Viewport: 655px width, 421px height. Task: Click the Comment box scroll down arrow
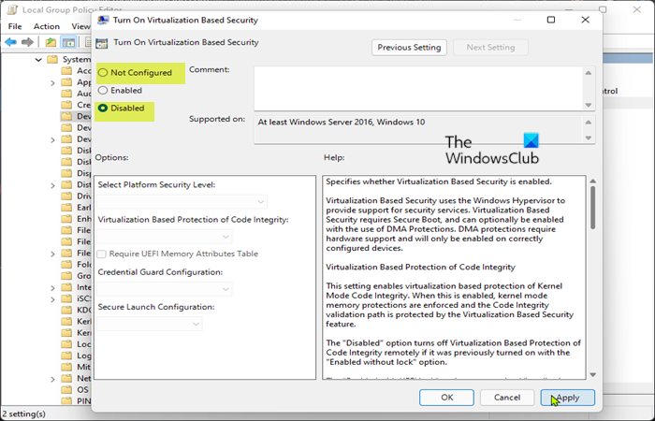[589, 105]
